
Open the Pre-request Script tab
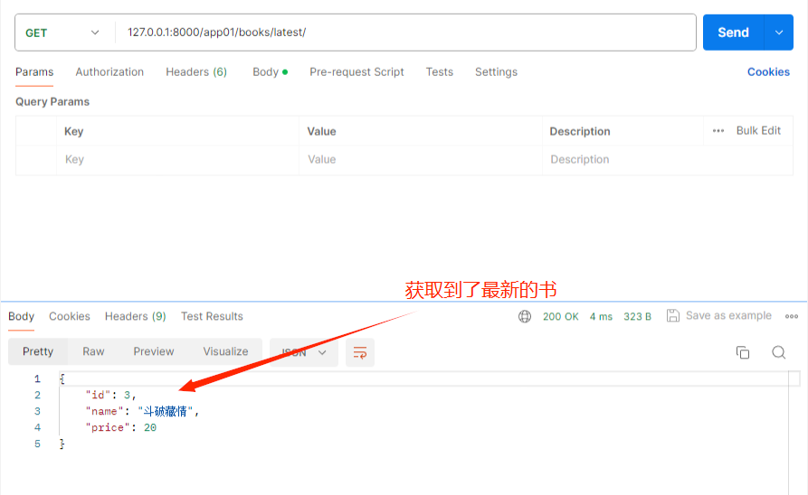(356, 72)
